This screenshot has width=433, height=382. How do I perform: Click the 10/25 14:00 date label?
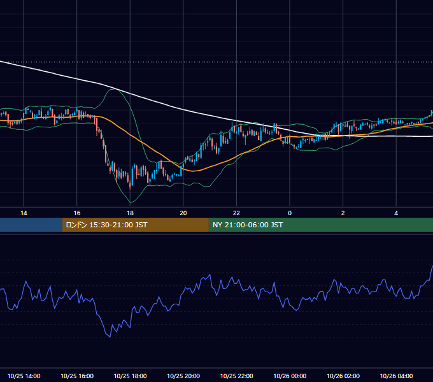(24, 376)
